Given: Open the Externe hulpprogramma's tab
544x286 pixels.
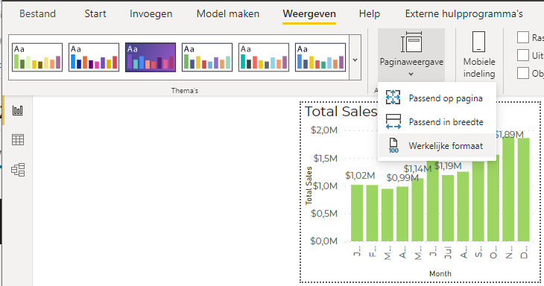Looking at the screenshot, I should coord(464,14).
